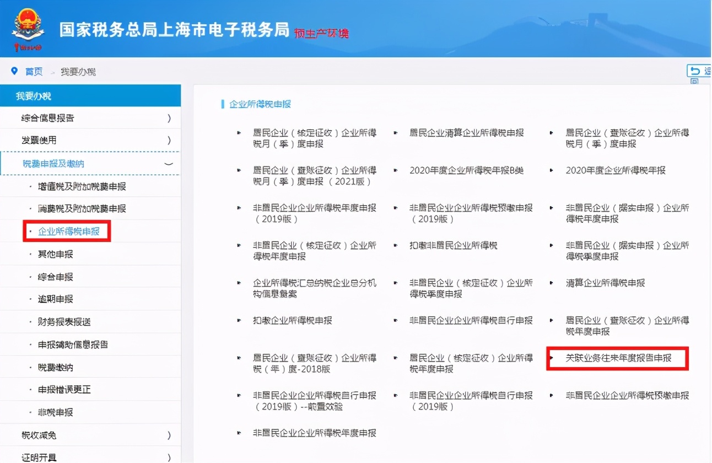
Task: Click the triangle icon beside 非居民企业企业所得税年度申报
Action: 238,208
